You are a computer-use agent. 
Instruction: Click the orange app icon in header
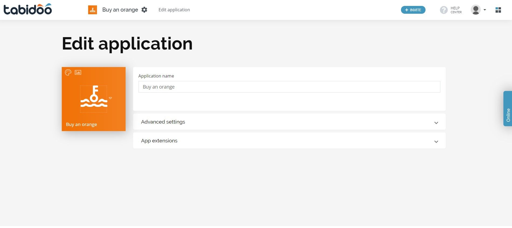point(92,10)
